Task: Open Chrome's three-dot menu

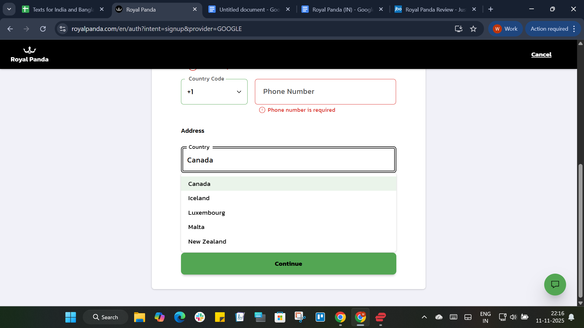Action: [574, 29]
